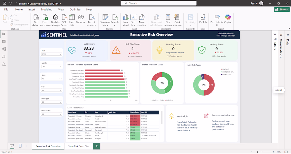Click the Share button
291x154 pixels.
click(x=282, y=9)
